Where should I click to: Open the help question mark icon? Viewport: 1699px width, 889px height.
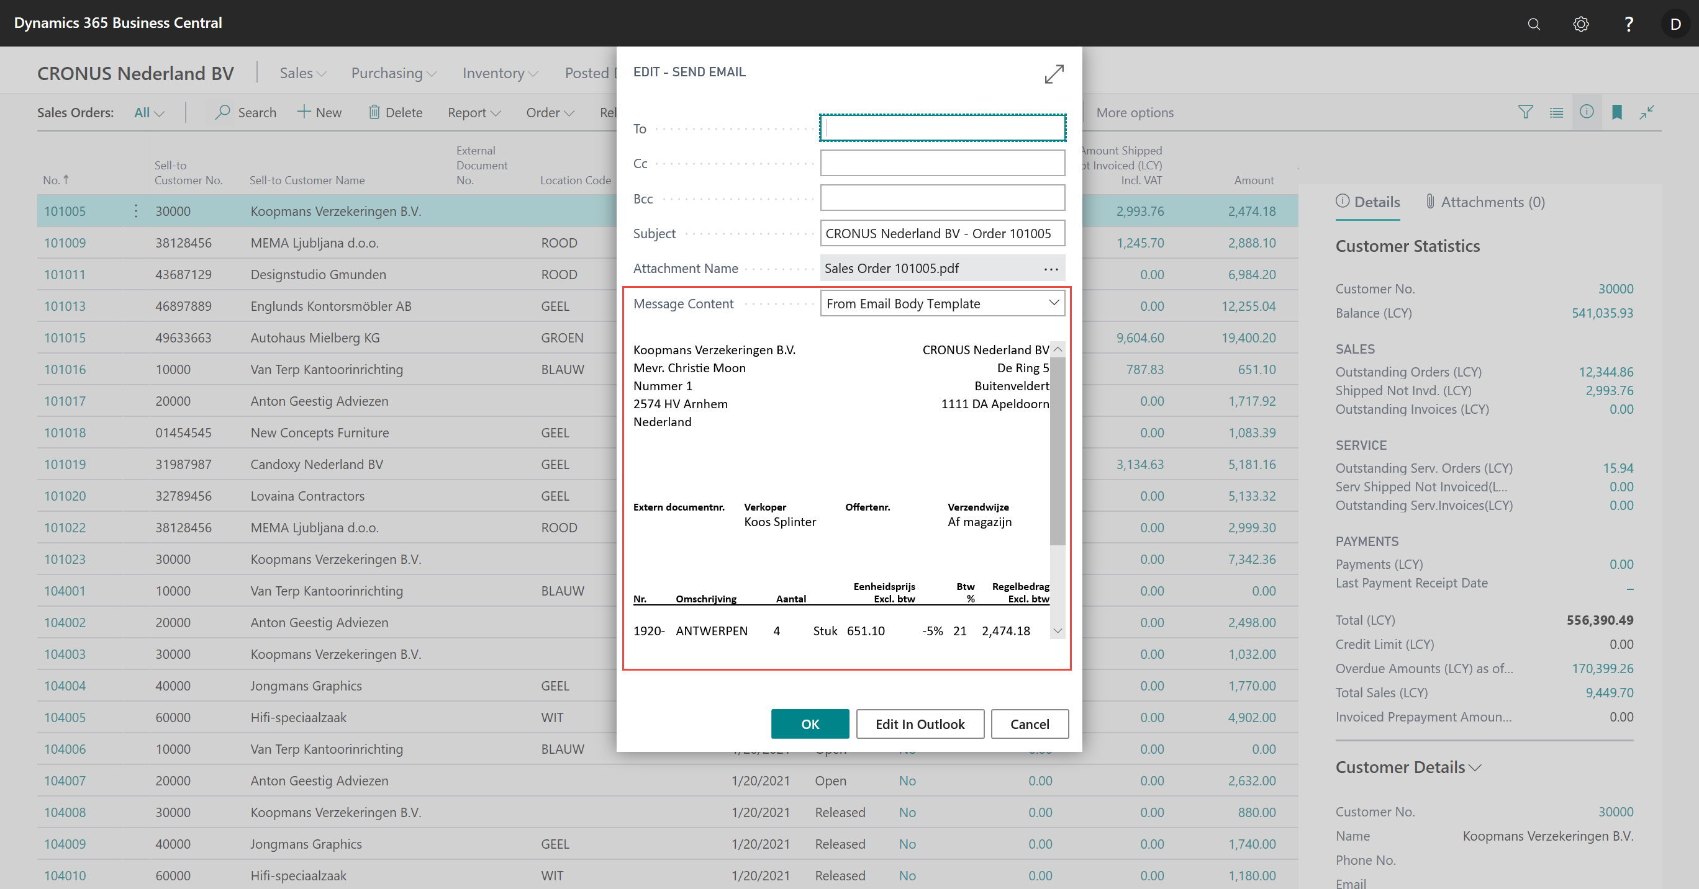tap(1628, 24)
